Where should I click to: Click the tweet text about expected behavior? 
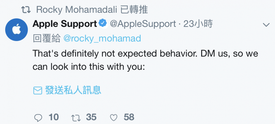145,60
